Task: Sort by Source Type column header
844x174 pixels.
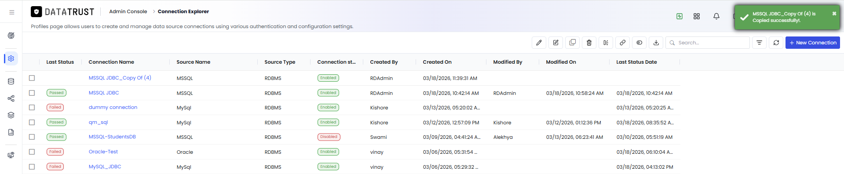Action: pos(280,62)
